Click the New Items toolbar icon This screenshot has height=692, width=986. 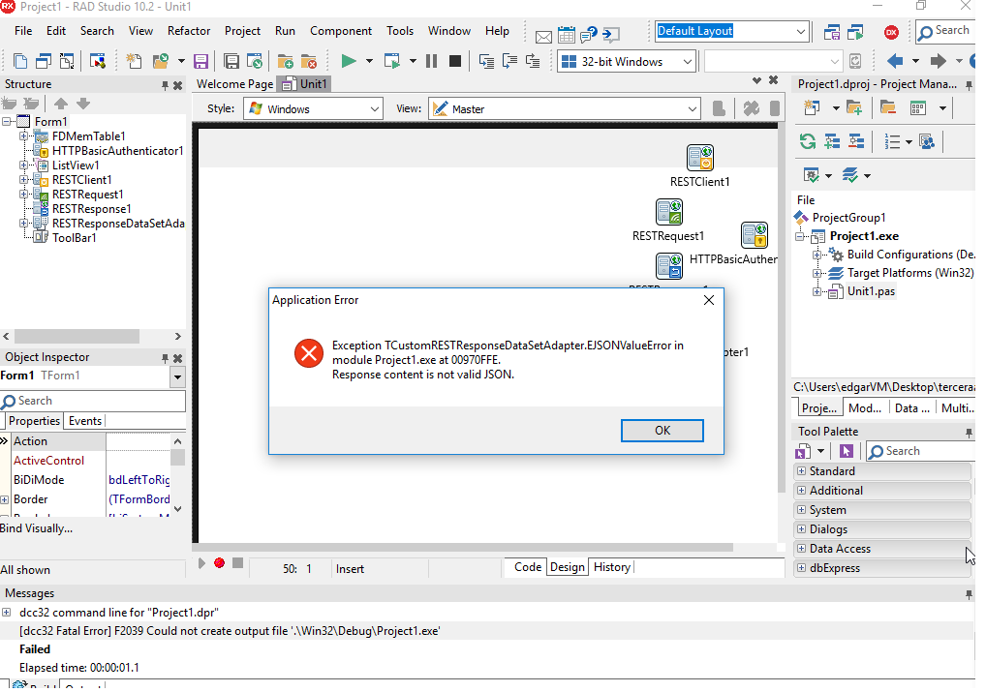134,62
